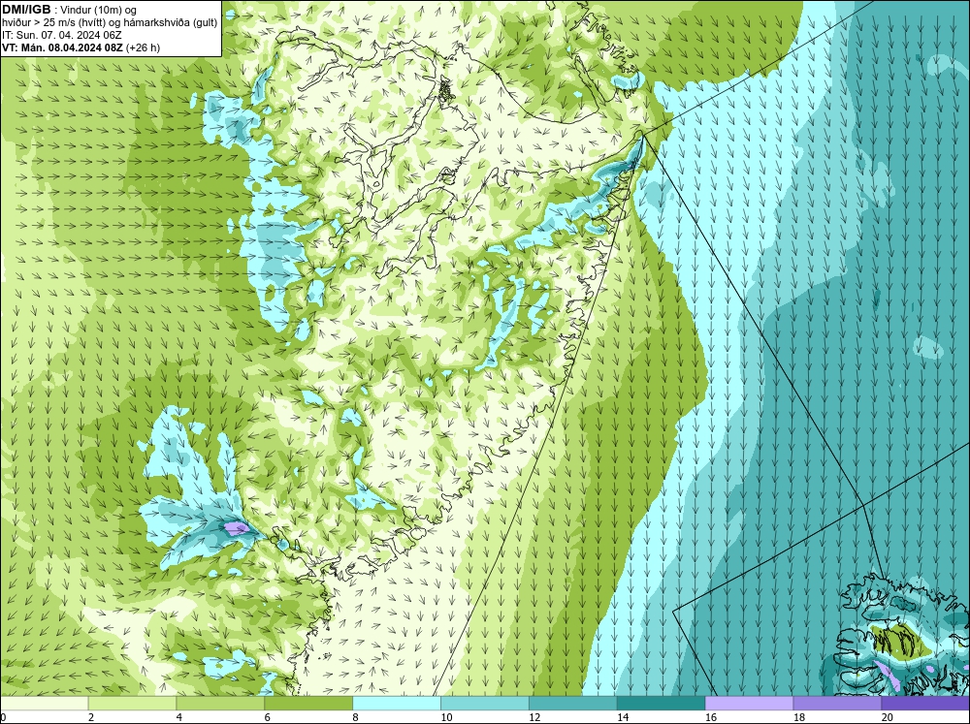Click the 8–10 m/s light cyan legend swatch
970x724 pixels.
tap(397, 704)
